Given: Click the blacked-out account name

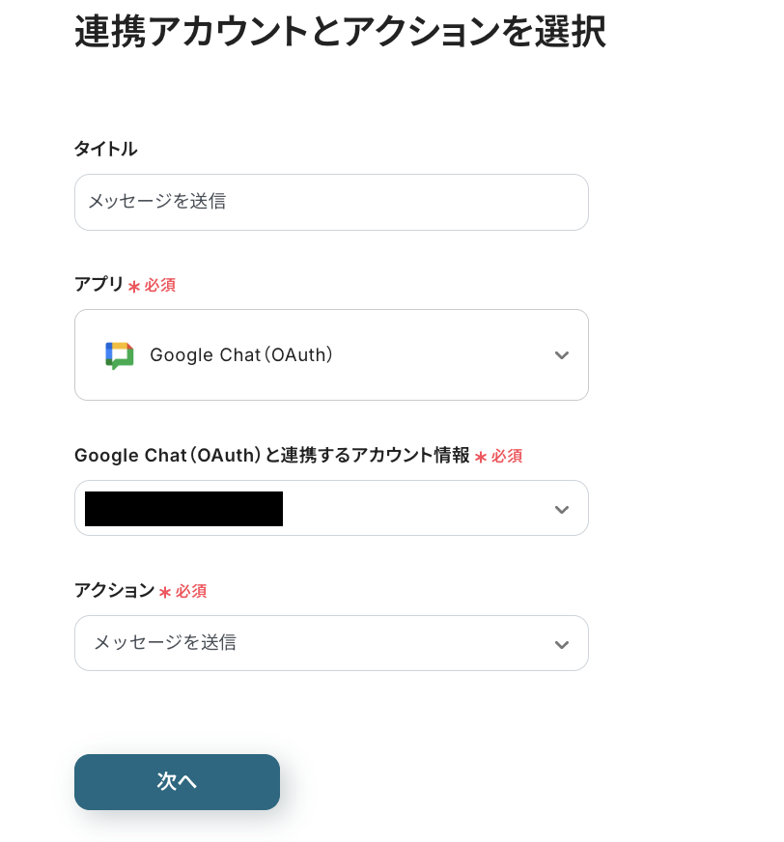Looking at the screenshot, I should pos(183,509).
